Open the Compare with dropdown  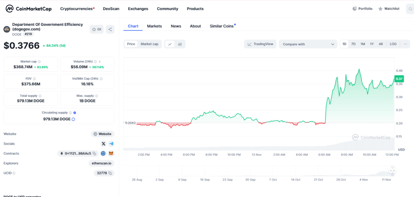[x=308, y=44]
